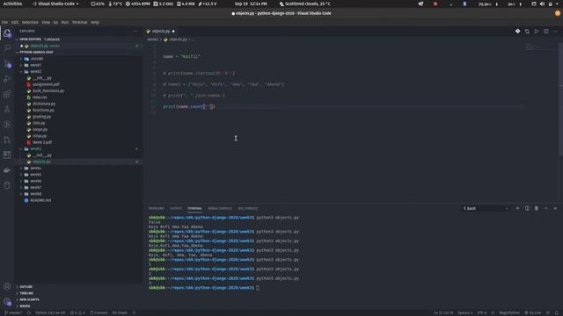
Task: Open the Accounts icon in activity bar
Action: [7, 286]
